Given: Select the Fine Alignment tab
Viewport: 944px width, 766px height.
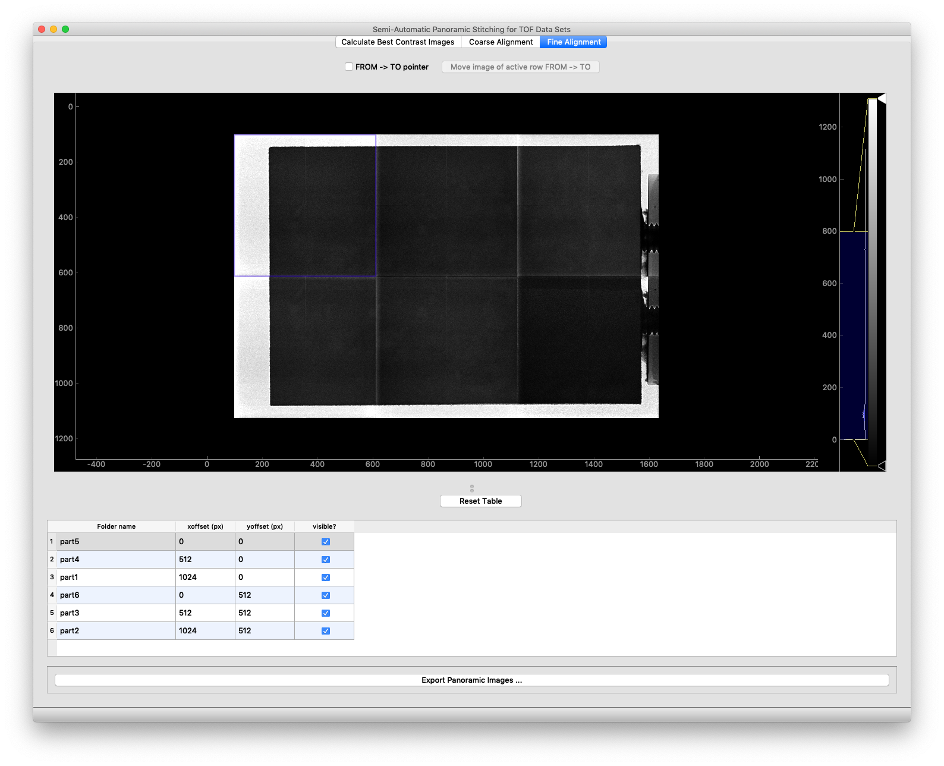Looking at the screenshot, I should (574, 42).
